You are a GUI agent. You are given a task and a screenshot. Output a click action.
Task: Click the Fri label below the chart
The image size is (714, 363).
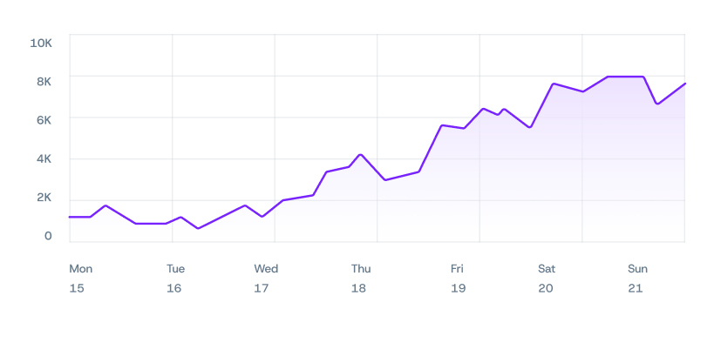457,269
